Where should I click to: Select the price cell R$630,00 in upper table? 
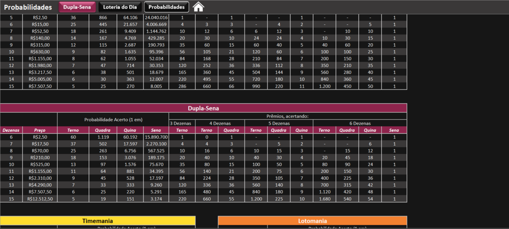tap(40, 52)
